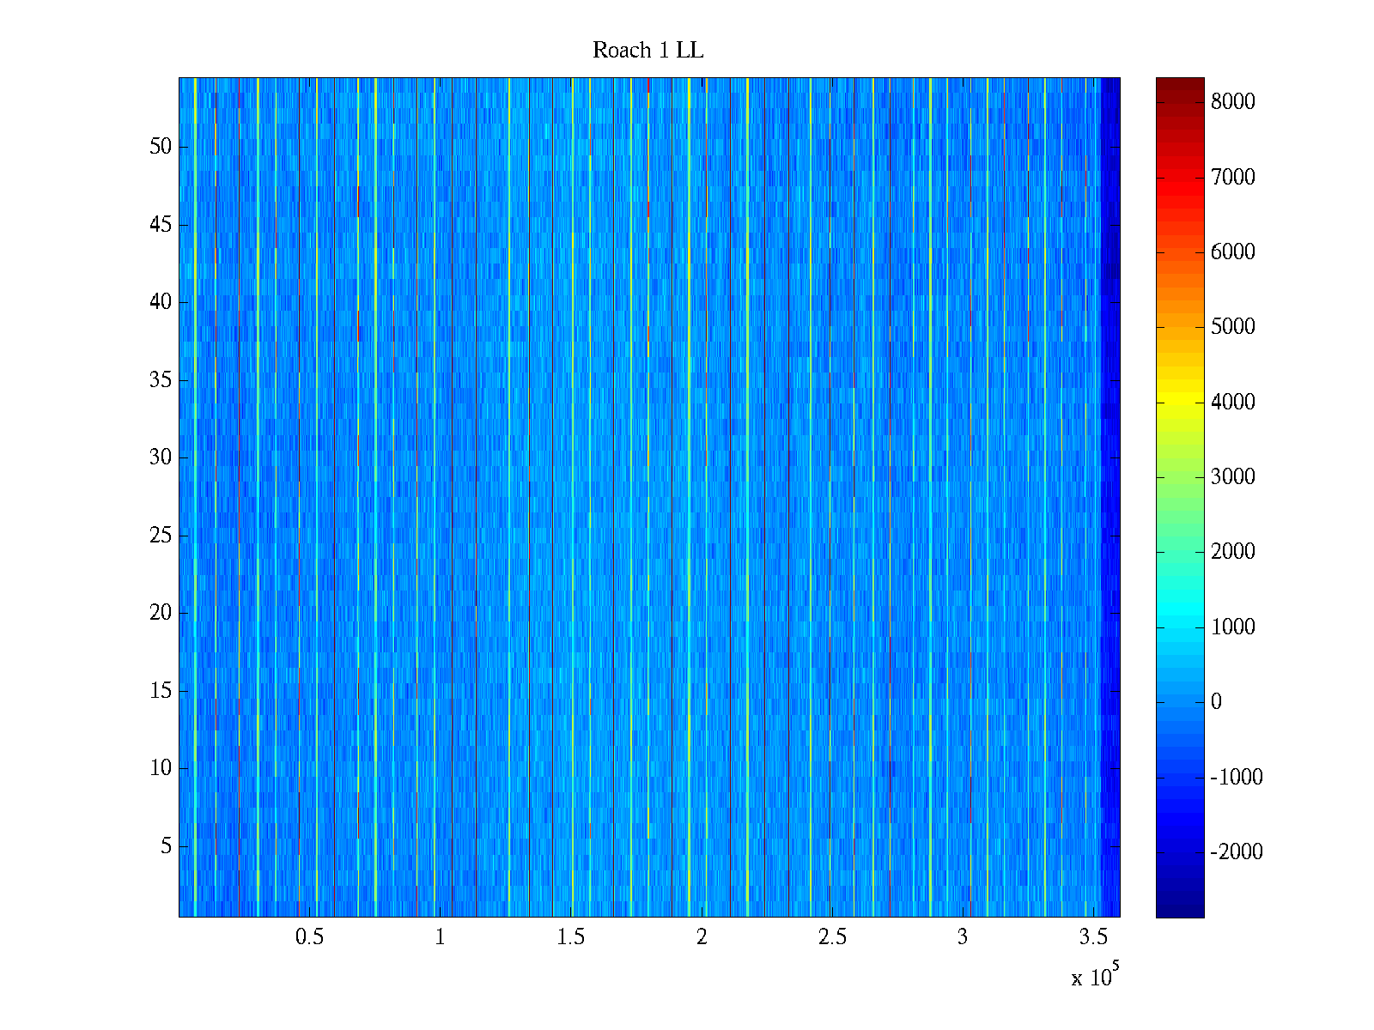
Task: Click the x-axis tick label '0.5'
Action: point(309,937)
